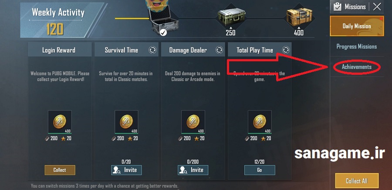Switch to the Progress Missions tab
Screen dimensions: 392x190
click(357, 47)
